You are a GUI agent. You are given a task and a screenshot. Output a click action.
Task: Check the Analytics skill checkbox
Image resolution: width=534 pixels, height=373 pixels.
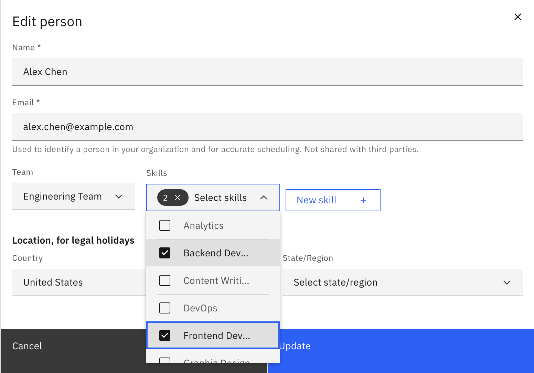pyautogui.click(x=165, y=225)
